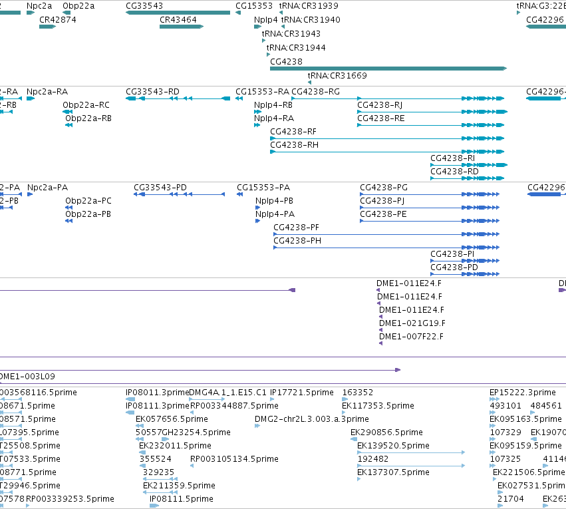Select the CG33543 gene bar
The width and height of the screenshot is (566, 509).
click(178, 13)
